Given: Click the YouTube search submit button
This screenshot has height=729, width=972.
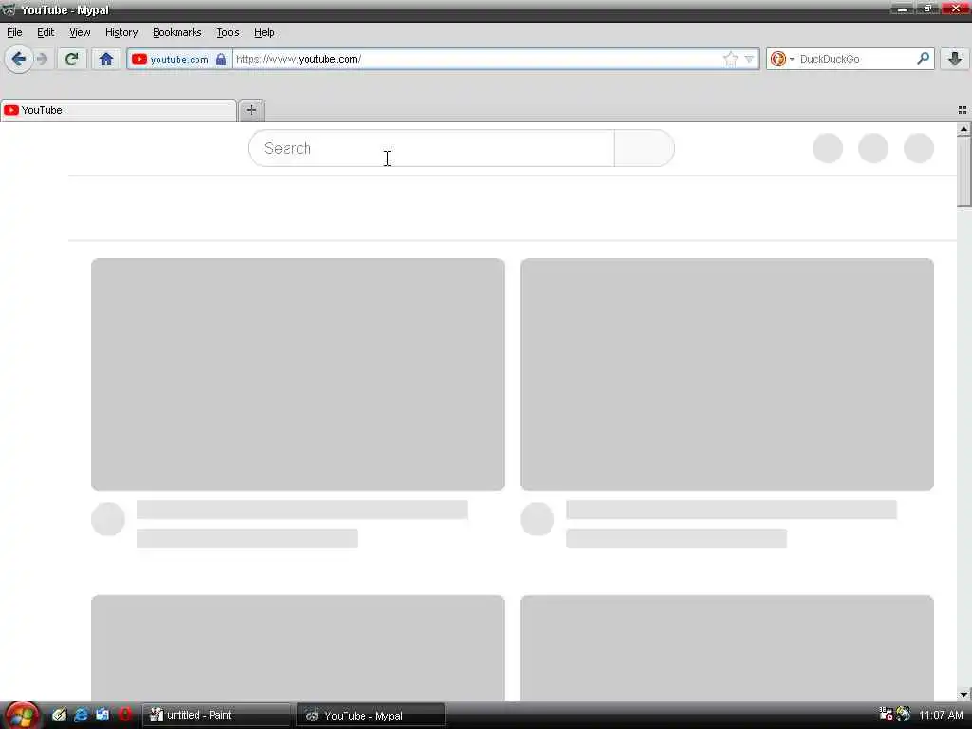Looking at the screenshot, I should click(645, 148).
